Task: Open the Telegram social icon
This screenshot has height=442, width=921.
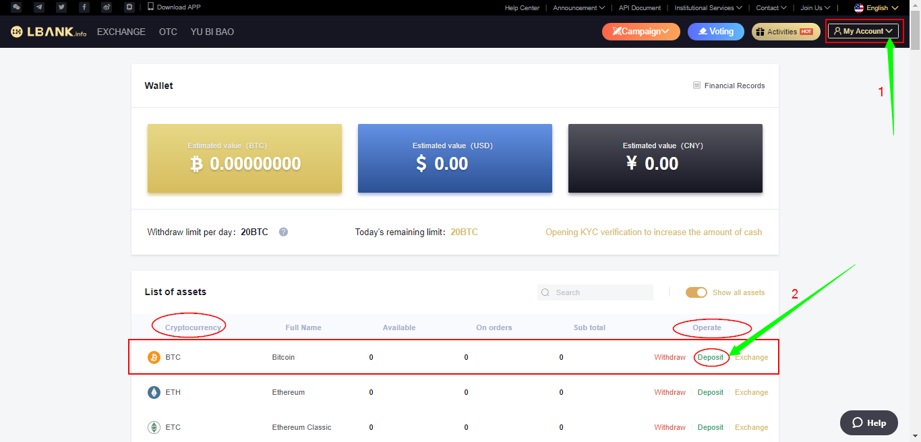Action: tap(39, 7)
